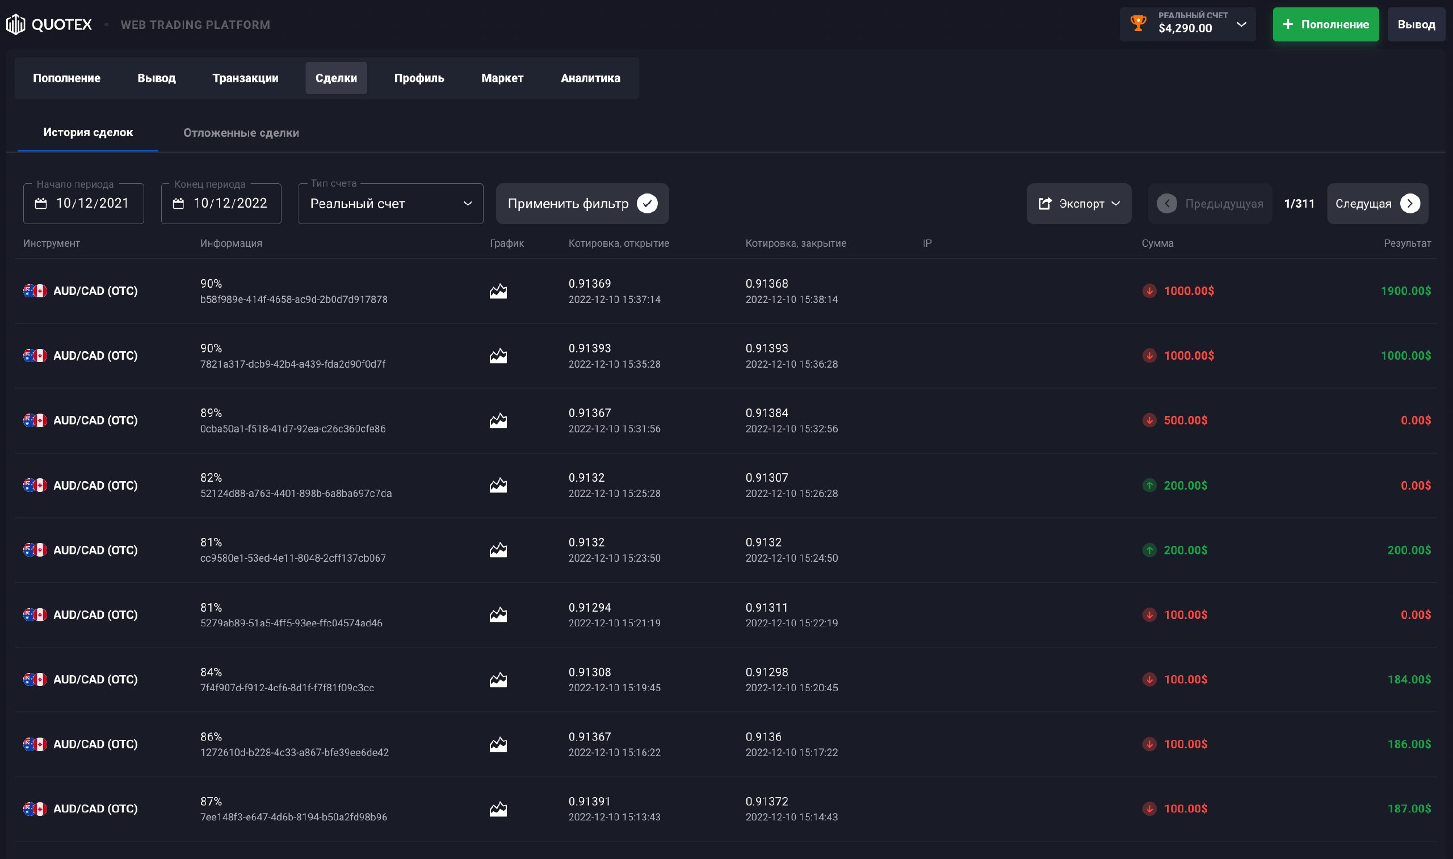Click closing time 2022-12-10 15:22:19
The height and width of the screenshot is (859, 1453).
(792, 624)
